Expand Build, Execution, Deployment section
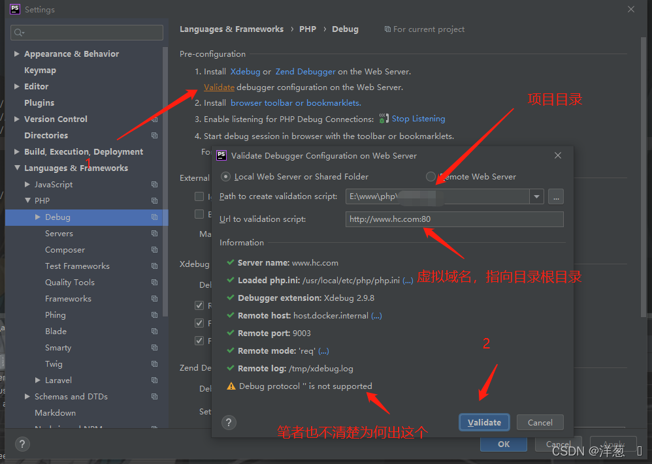Screen dimensions: 652x464 (16, 151)
